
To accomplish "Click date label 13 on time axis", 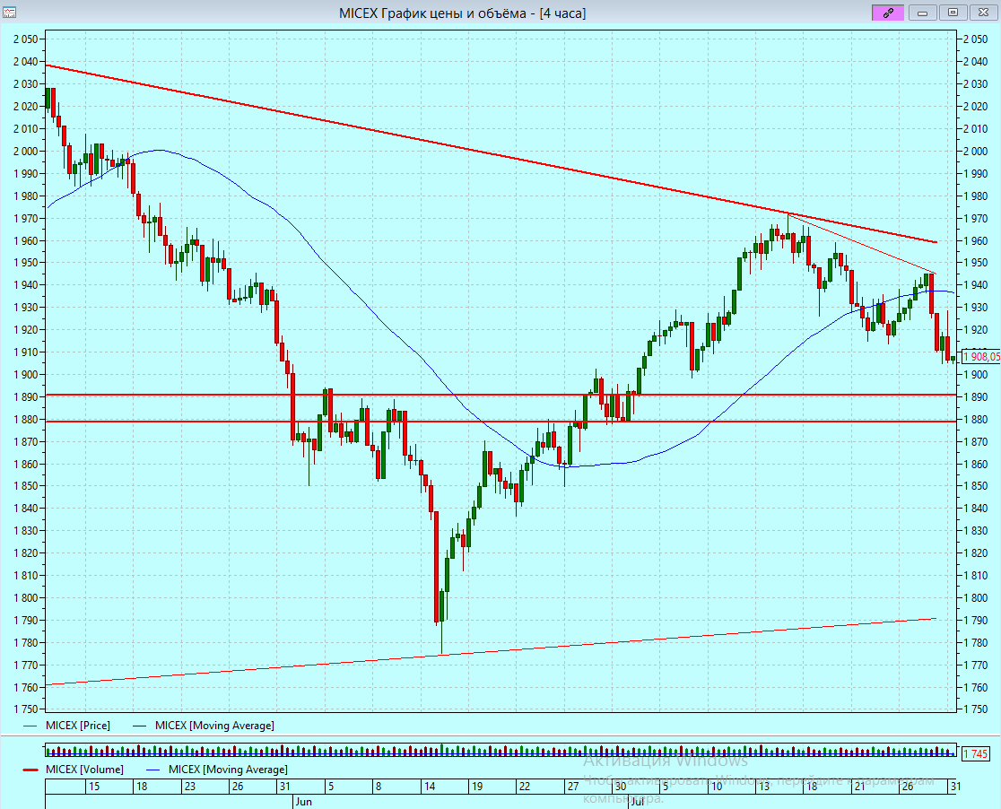I will pos(764,786).
